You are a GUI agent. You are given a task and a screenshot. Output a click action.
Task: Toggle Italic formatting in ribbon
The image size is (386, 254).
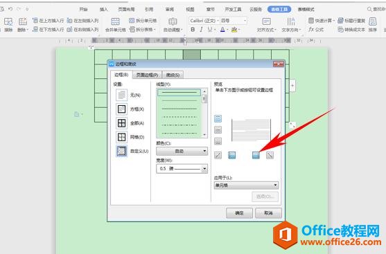coord(202,30)
